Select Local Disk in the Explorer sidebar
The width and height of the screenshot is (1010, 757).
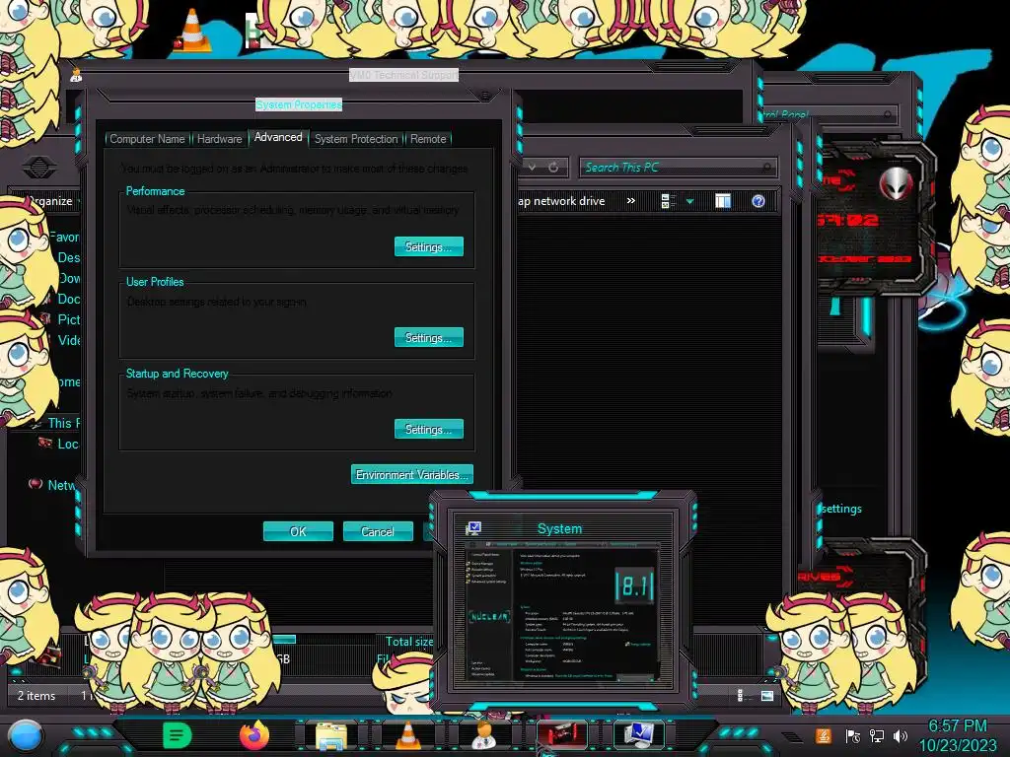pos(59,444)
